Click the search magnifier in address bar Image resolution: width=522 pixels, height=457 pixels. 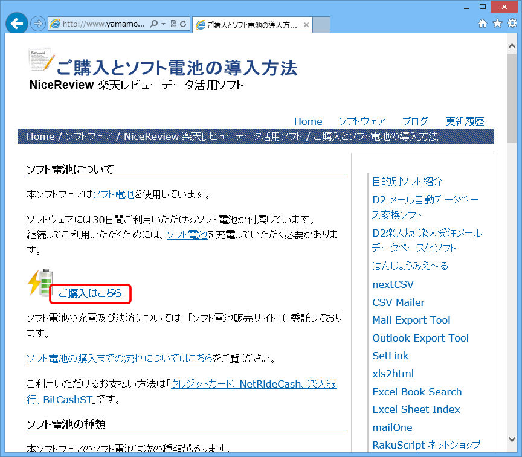tap(153, 24)
